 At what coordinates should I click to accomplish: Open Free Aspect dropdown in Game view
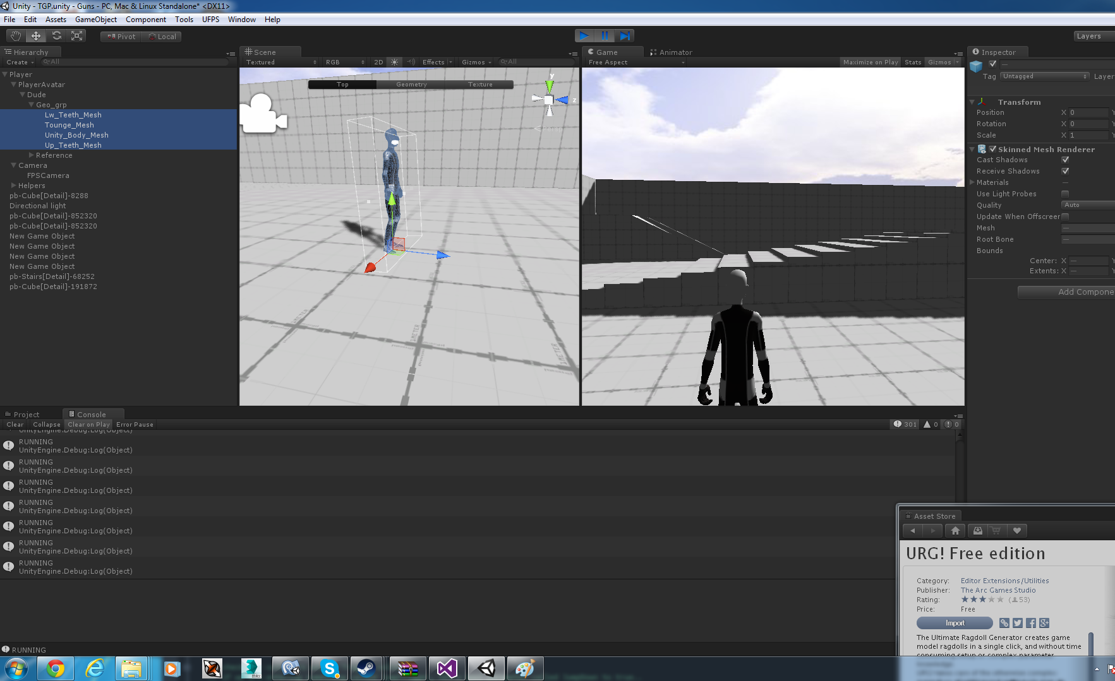point(636,62)
